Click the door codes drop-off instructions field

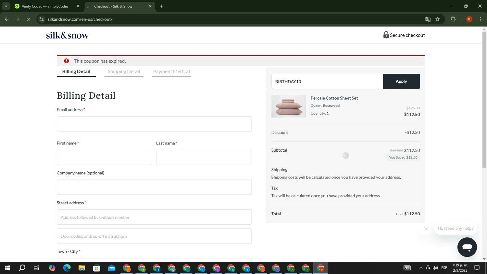154,236
